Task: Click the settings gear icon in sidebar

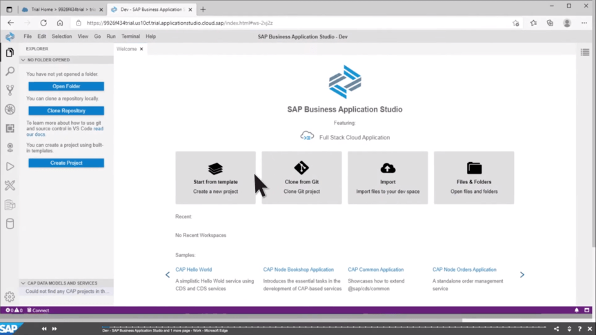Action: [10, 296]
